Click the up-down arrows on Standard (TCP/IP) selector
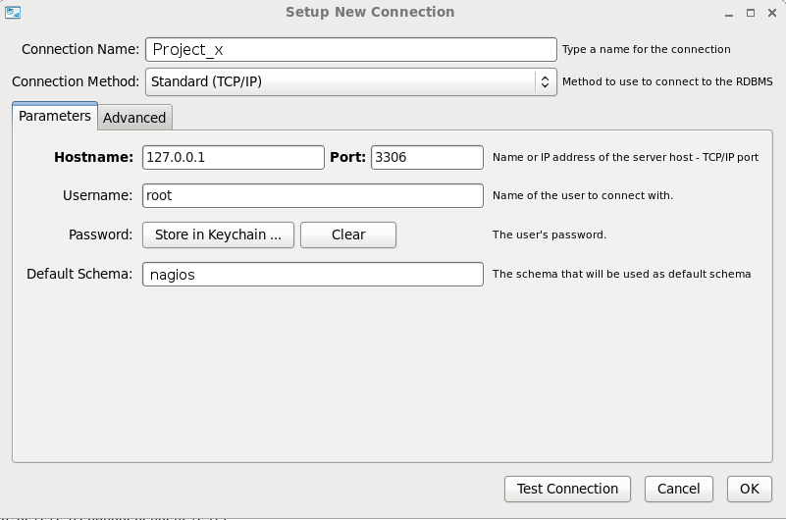 pos(546,82)
